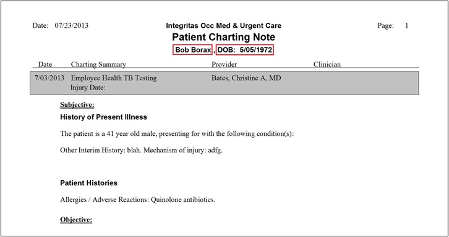
Task: Click the Date column header
Action: [45, 64]
